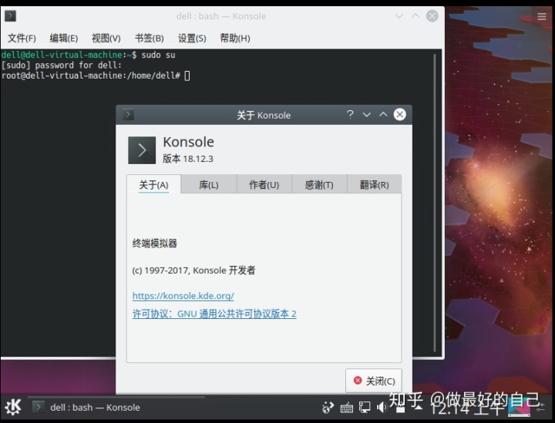Switch to the 感谢(T) tab
Screen dimensions: 555x423
click(x=319, y=184)
